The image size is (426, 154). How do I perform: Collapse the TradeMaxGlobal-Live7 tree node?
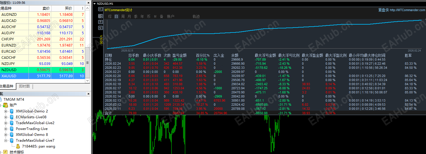point(6,141)
